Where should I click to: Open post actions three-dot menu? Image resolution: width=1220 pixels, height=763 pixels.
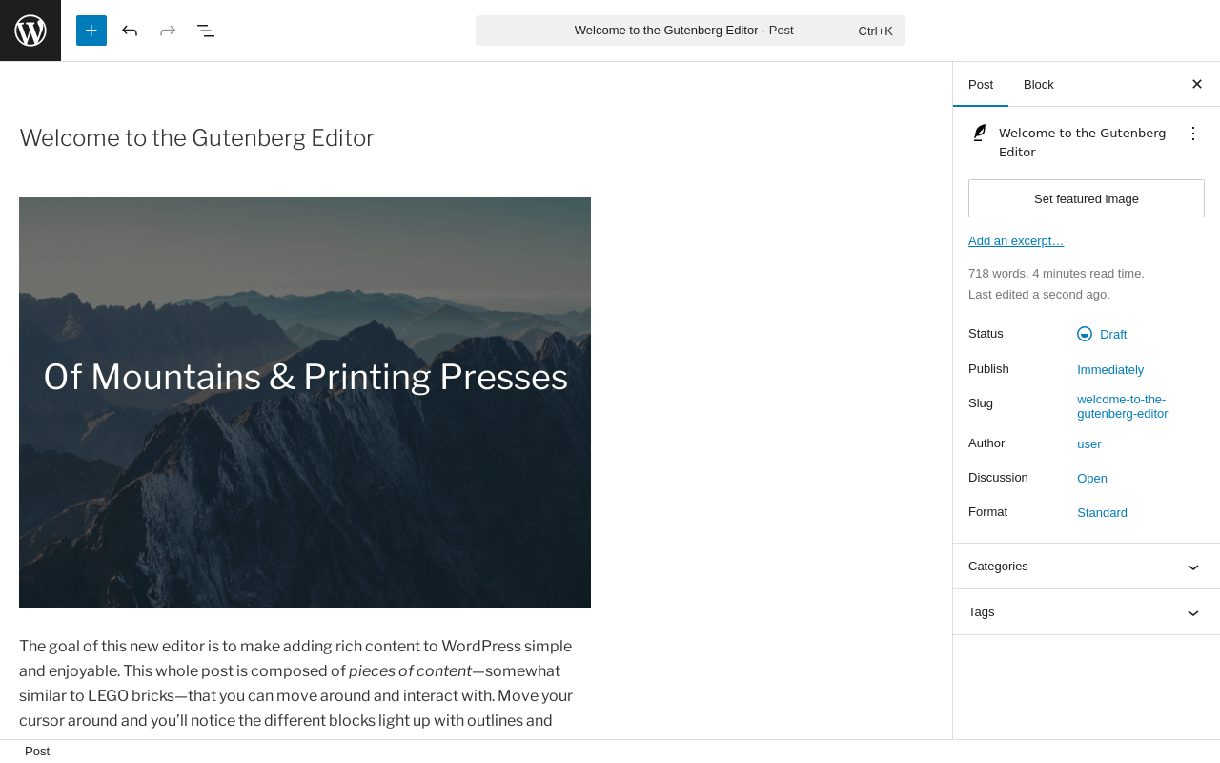pos(1192,134)
